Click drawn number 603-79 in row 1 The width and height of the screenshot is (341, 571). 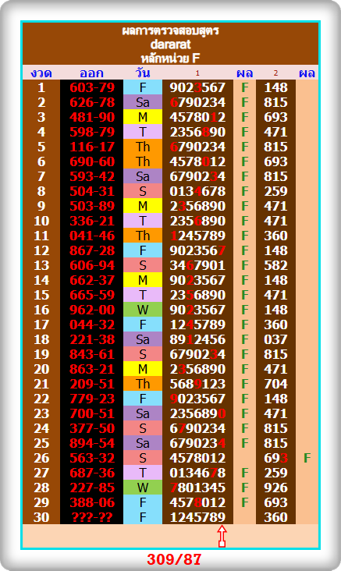(x=92, y=87)
